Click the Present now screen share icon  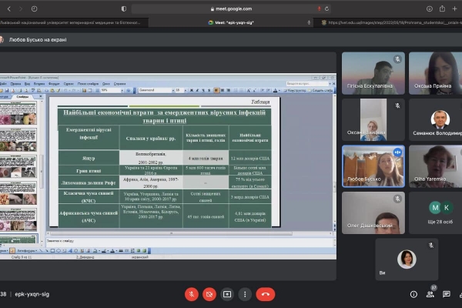227,294
